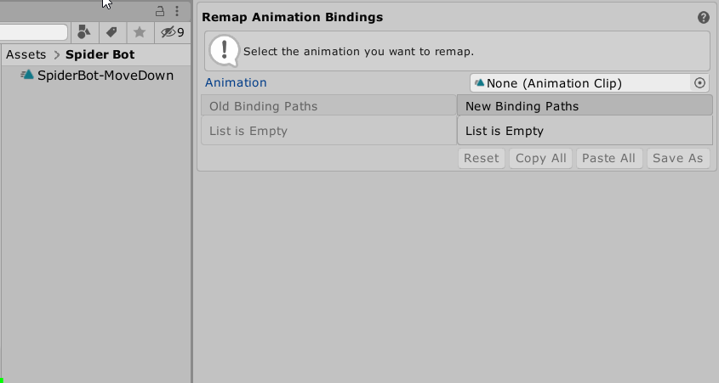Screen dimensions: 719x383
Task: Click the Favorites star icon
Action: [140, 32]
